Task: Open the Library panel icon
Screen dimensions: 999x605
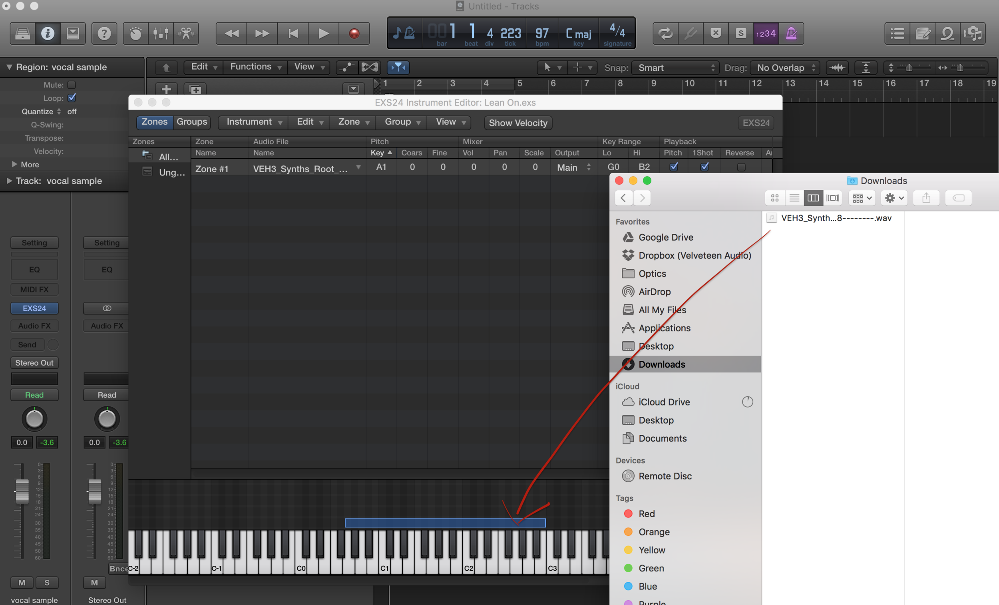Action: click(x=22, y=33)
